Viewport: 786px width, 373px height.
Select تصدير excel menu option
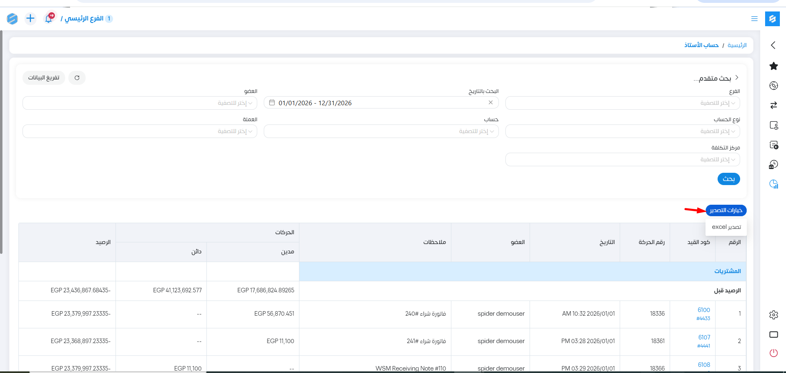[x=726, y=227]
